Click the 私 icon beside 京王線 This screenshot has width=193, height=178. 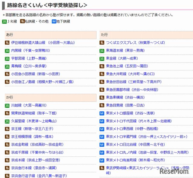pyautogui.click(x=8, y=129)
